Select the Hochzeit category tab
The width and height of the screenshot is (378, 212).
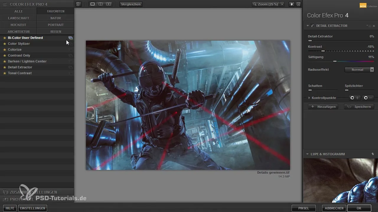18,25
